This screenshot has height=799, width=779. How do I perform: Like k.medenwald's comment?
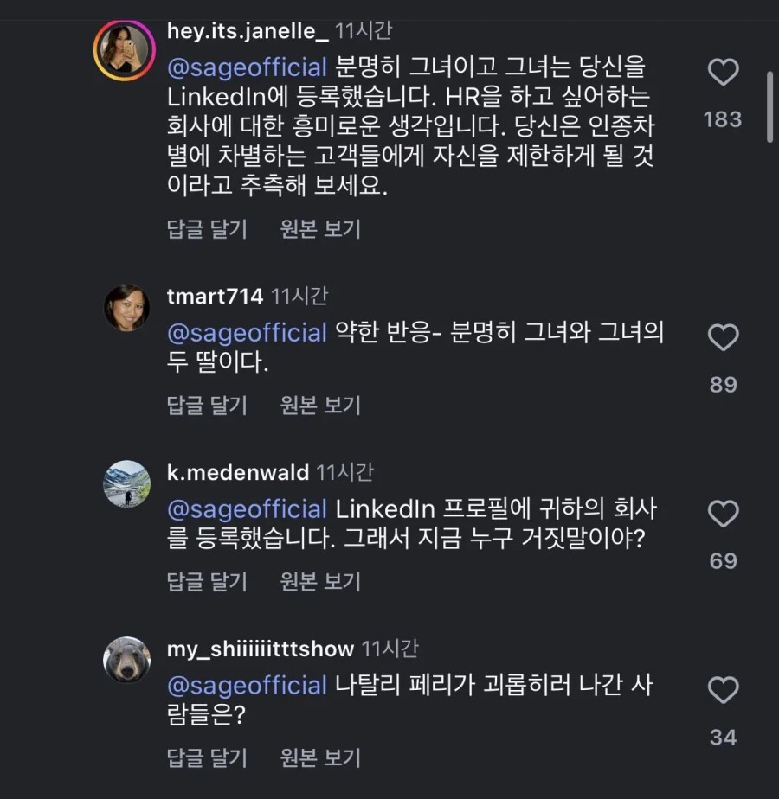[723, 515]
